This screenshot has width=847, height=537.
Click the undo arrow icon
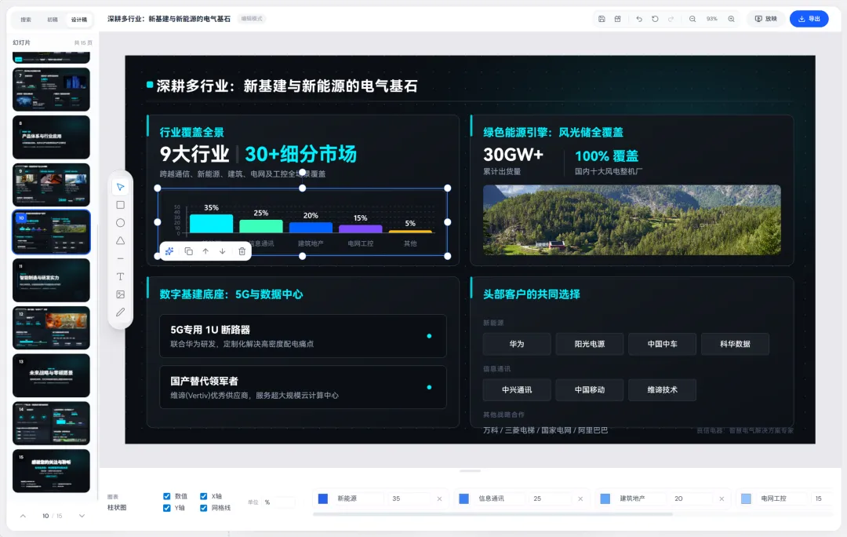coord(639,19)
